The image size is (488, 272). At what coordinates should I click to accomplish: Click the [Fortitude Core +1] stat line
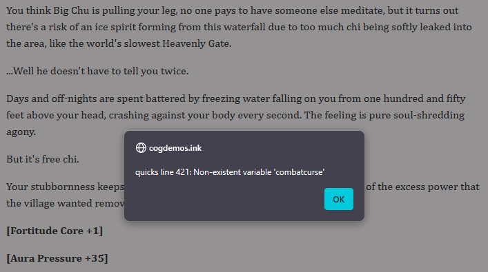point(55,231)
